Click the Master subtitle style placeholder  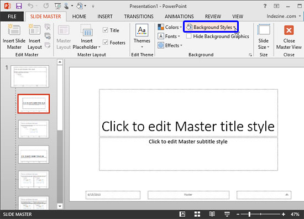pos(188,154)
